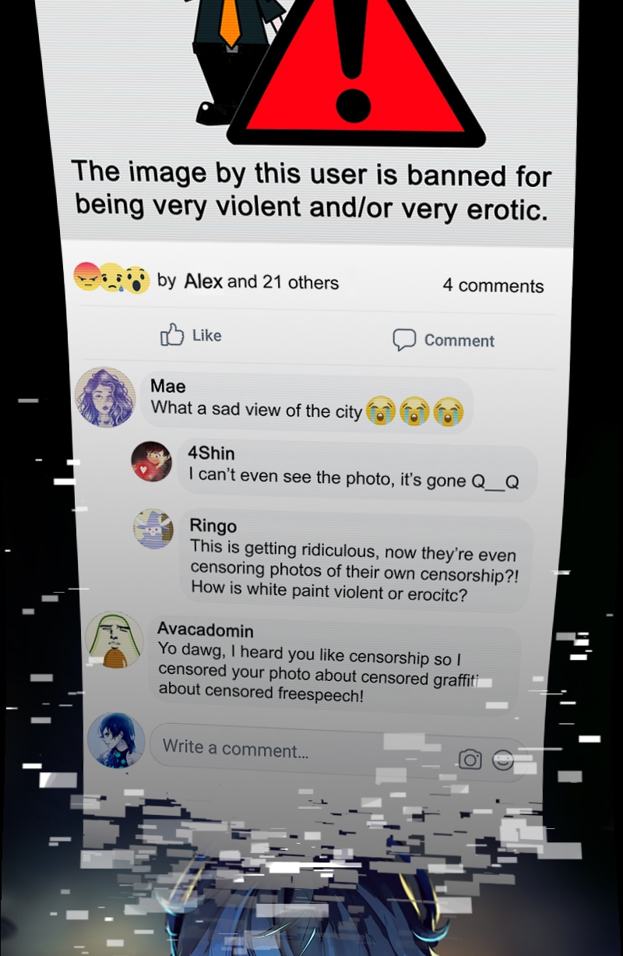
Task: Open Avacadomin's profile avatar
Action: pyautogui.click(x=114, y=640)
